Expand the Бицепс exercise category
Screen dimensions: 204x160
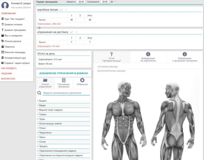pos(43,101)
